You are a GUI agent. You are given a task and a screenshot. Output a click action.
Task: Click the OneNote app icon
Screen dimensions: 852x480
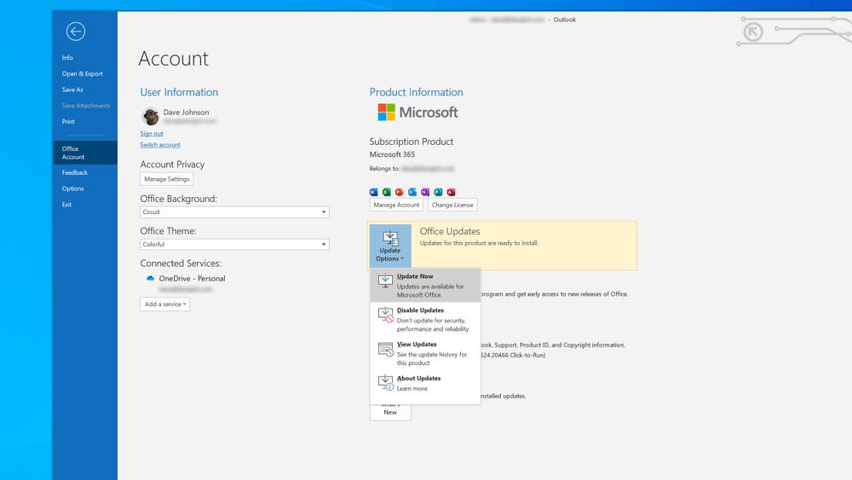point(425,192)
